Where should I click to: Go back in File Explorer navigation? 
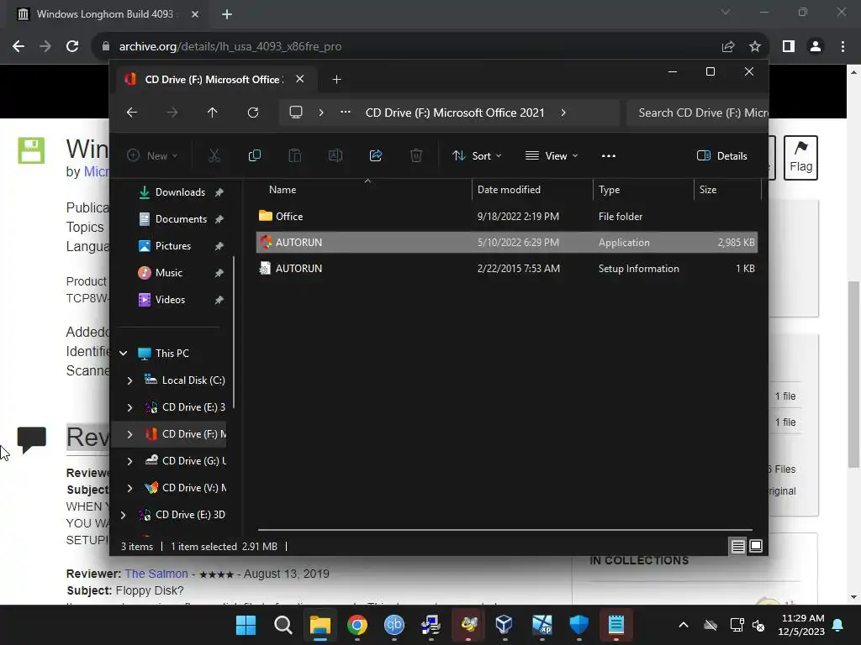(132, 113)
